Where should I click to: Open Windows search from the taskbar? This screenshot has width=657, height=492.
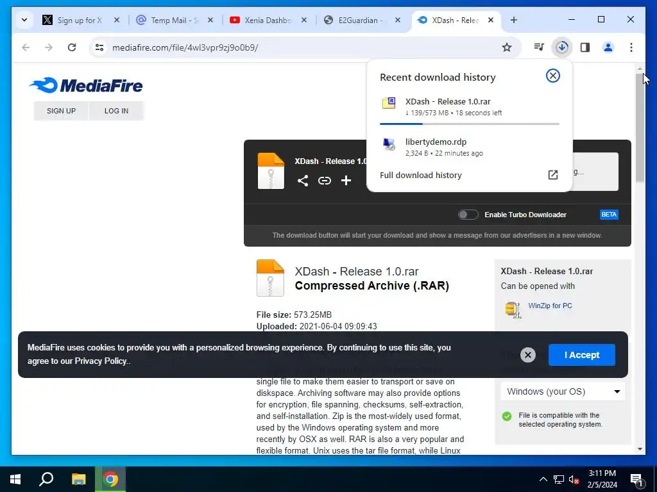pyautogui.click(x=46, y=479)
